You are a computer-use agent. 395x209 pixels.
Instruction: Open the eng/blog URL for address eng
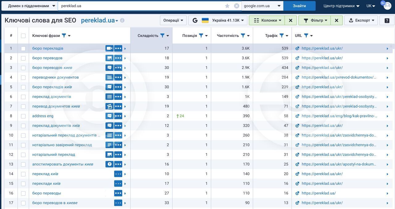[339, 116]
